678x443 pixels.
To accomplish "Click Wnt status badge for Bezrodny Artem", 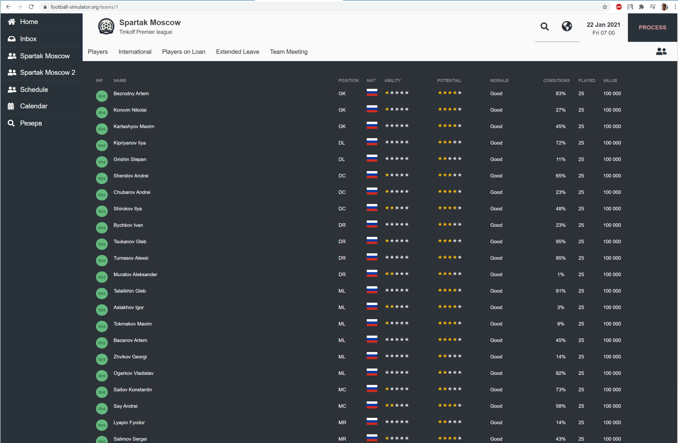I will (102, 96).
